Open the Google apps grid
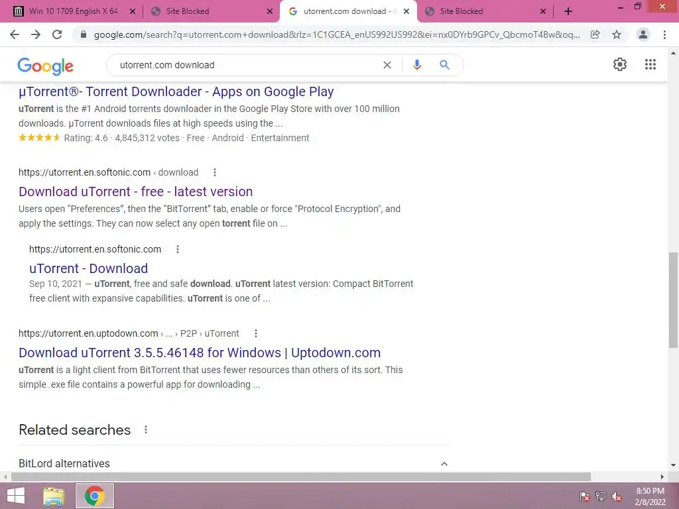 [650, 64]
